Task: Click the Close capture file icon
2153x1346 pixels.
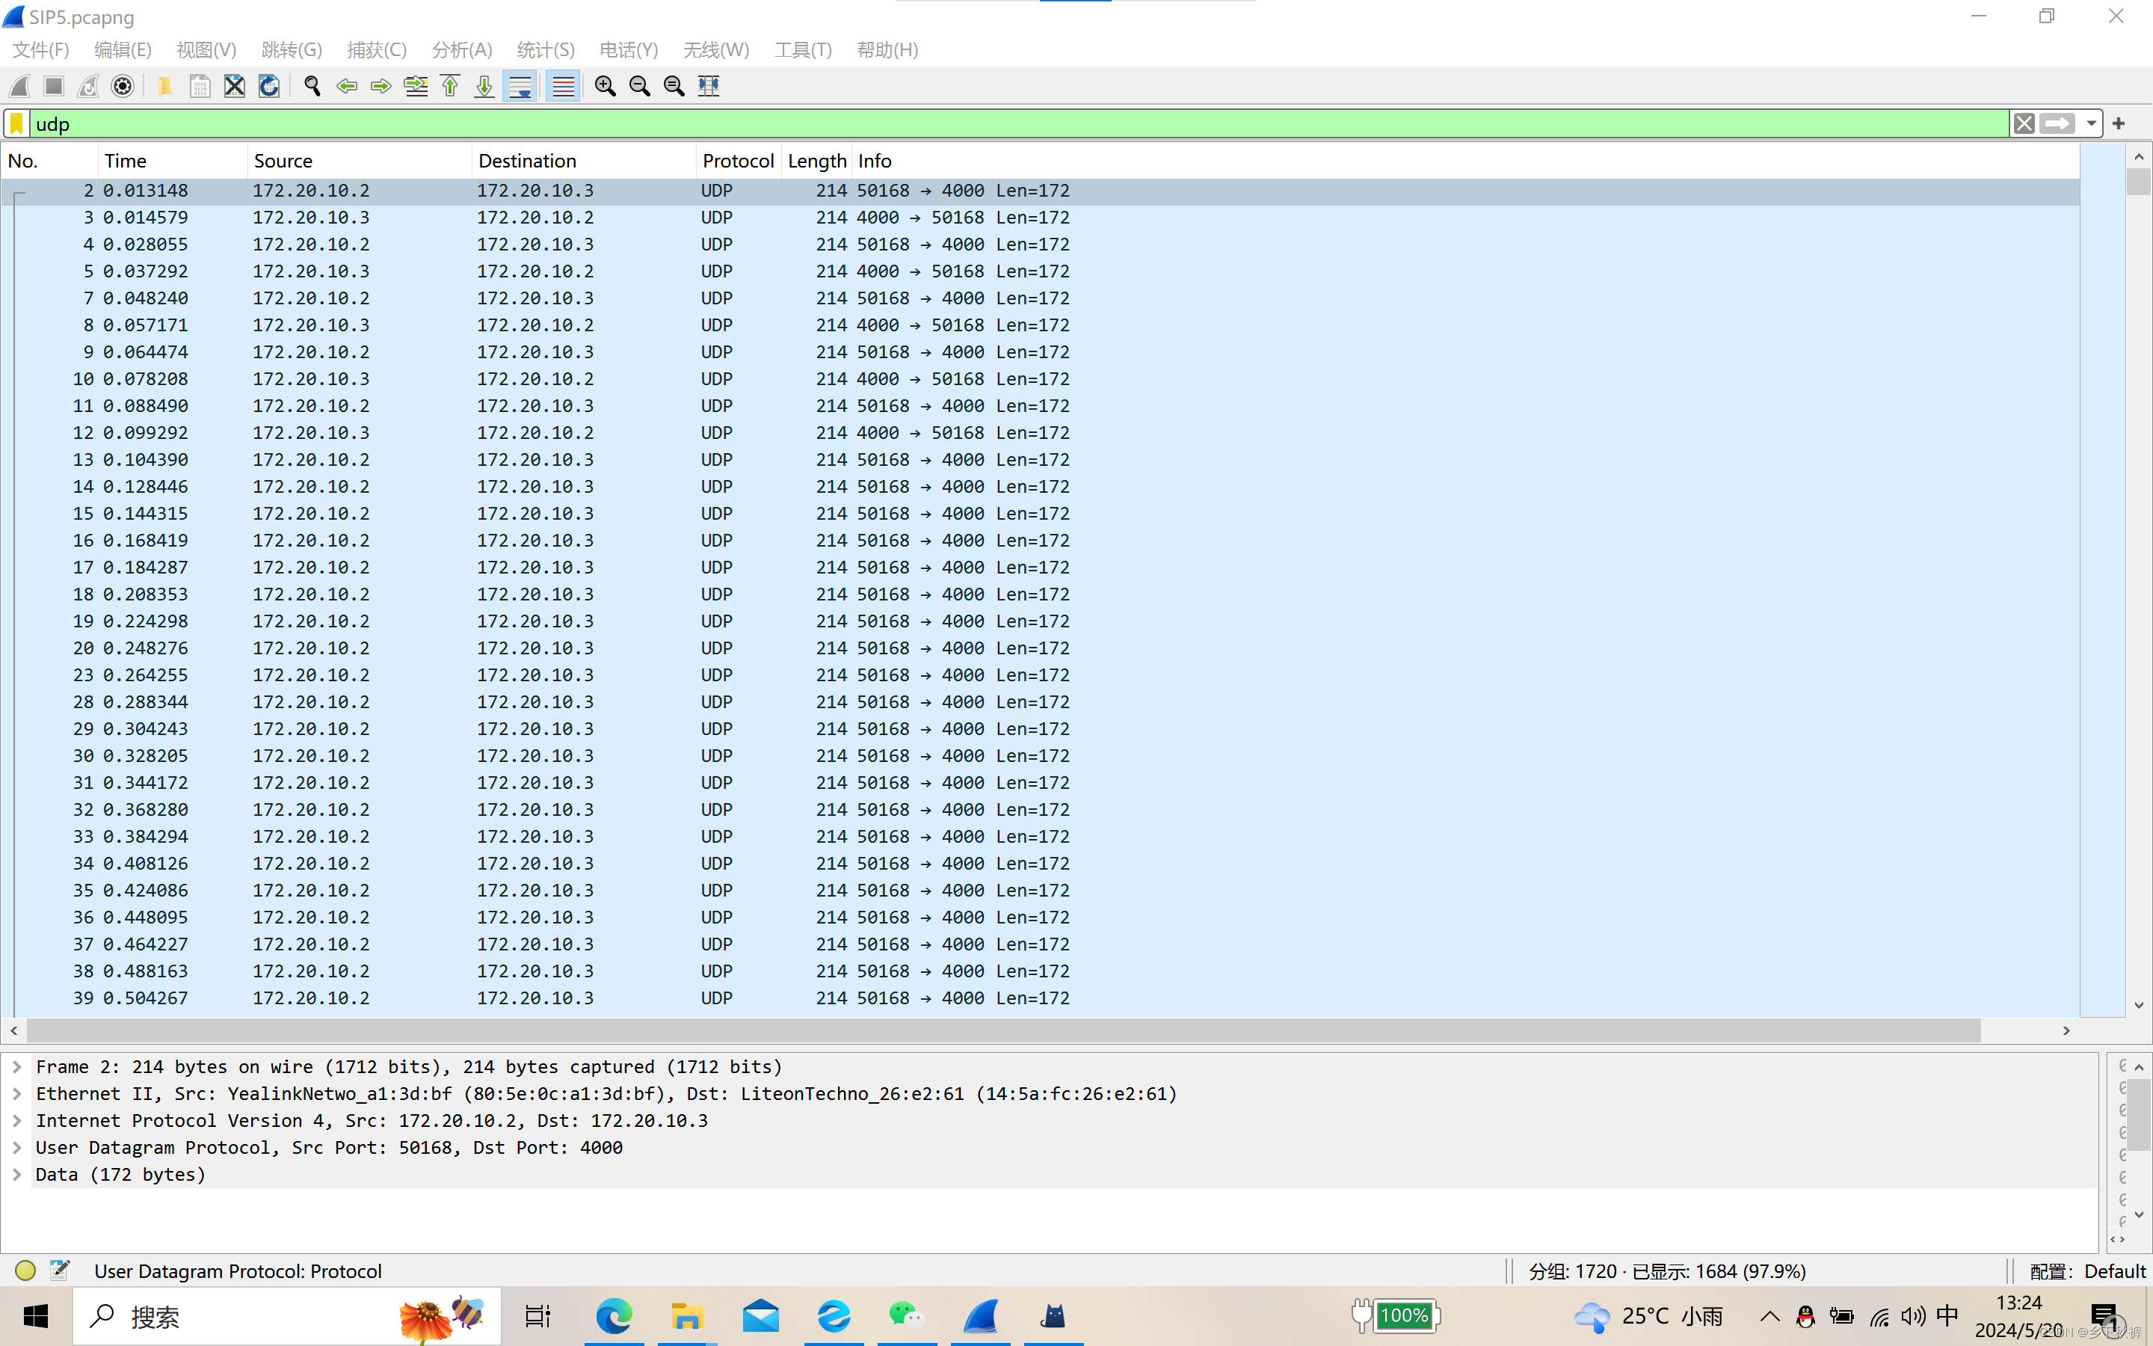Action: [234, 85]
